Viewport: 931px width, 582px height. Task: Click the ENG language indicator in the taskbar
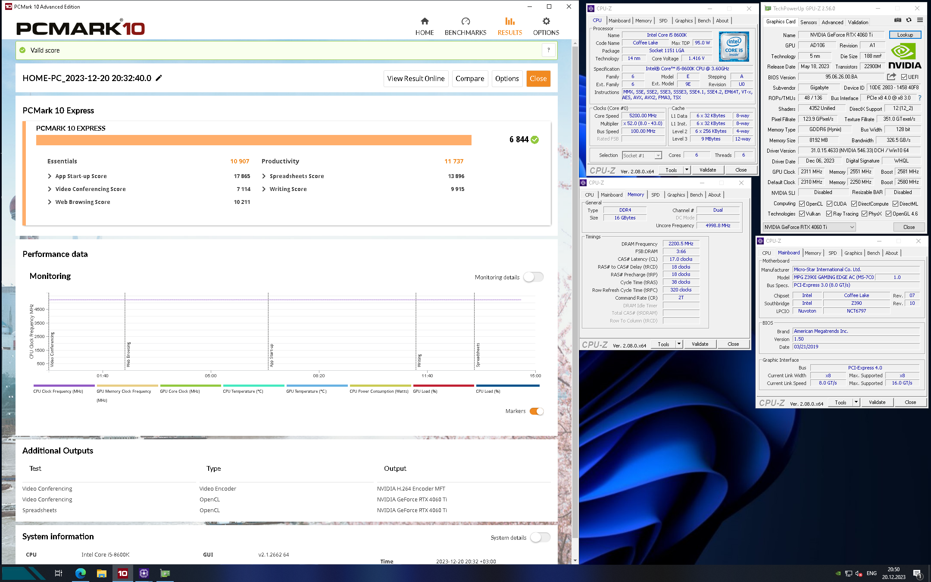pos(872,573)
